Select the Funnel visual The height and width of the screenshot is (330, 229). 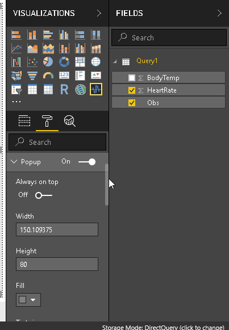click(x=32, y=76)
